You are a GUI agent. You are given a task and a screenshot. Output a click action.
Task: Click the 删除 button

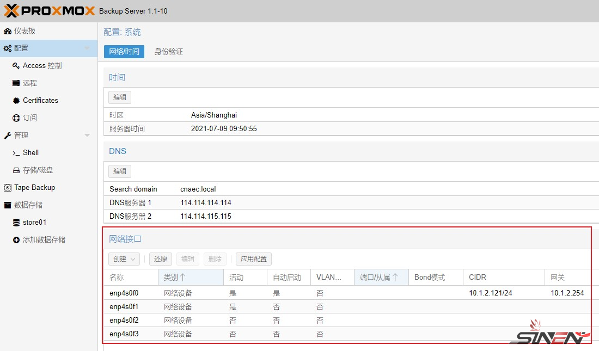(x=215, y=259)
